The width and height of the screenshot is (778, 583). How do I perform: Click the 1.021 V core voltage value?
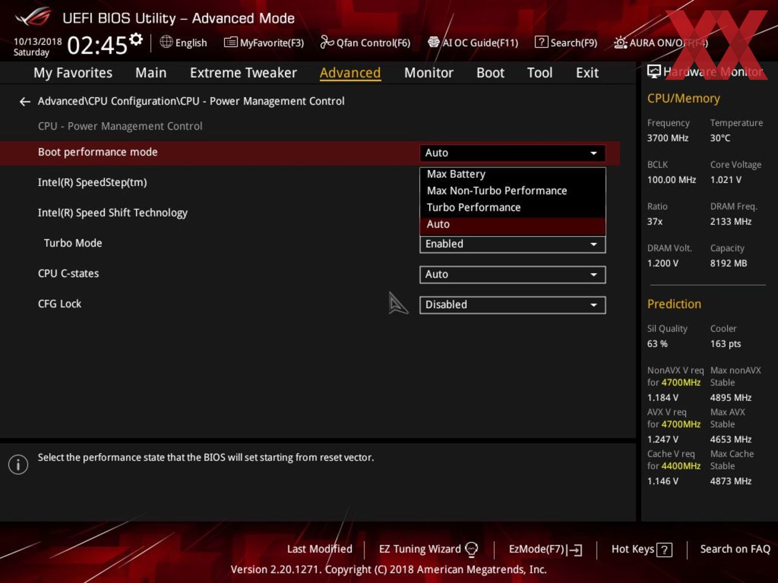(725, 179)
